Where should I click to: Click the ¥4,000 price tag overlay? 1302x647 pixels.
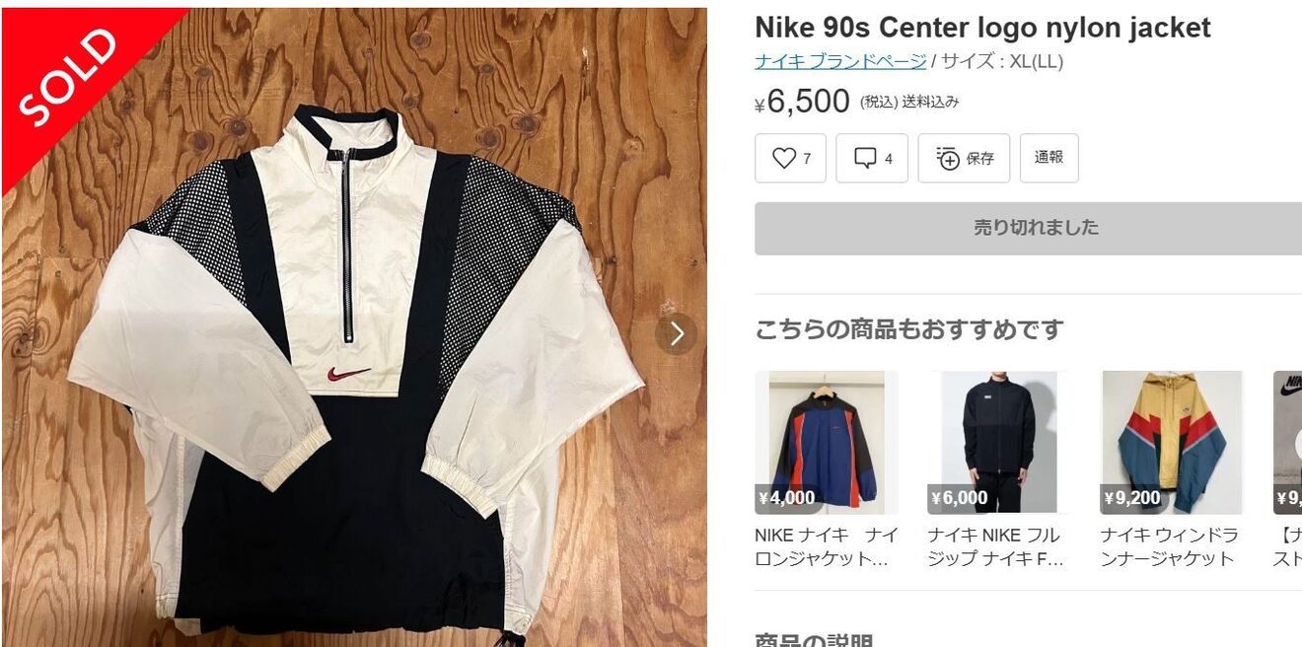pos(786,498)
